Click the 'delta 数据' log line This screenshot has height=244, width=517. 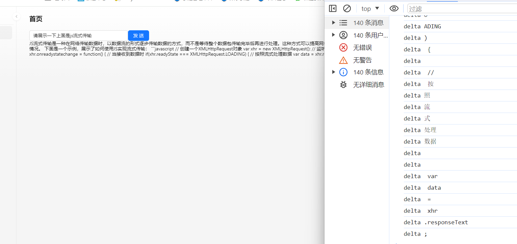pos(460,142)
